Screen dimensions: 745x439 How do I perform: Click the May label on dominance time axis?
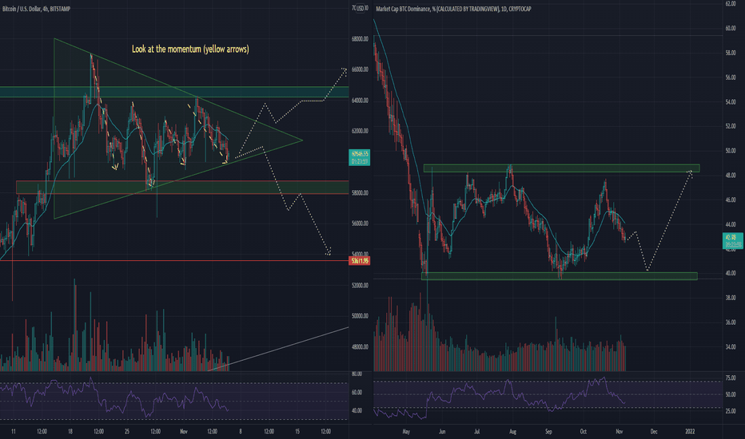(x=406, y=431)
